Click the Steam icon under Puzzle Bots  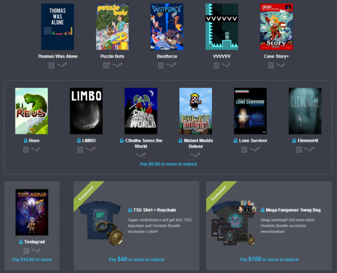[117, 65]
